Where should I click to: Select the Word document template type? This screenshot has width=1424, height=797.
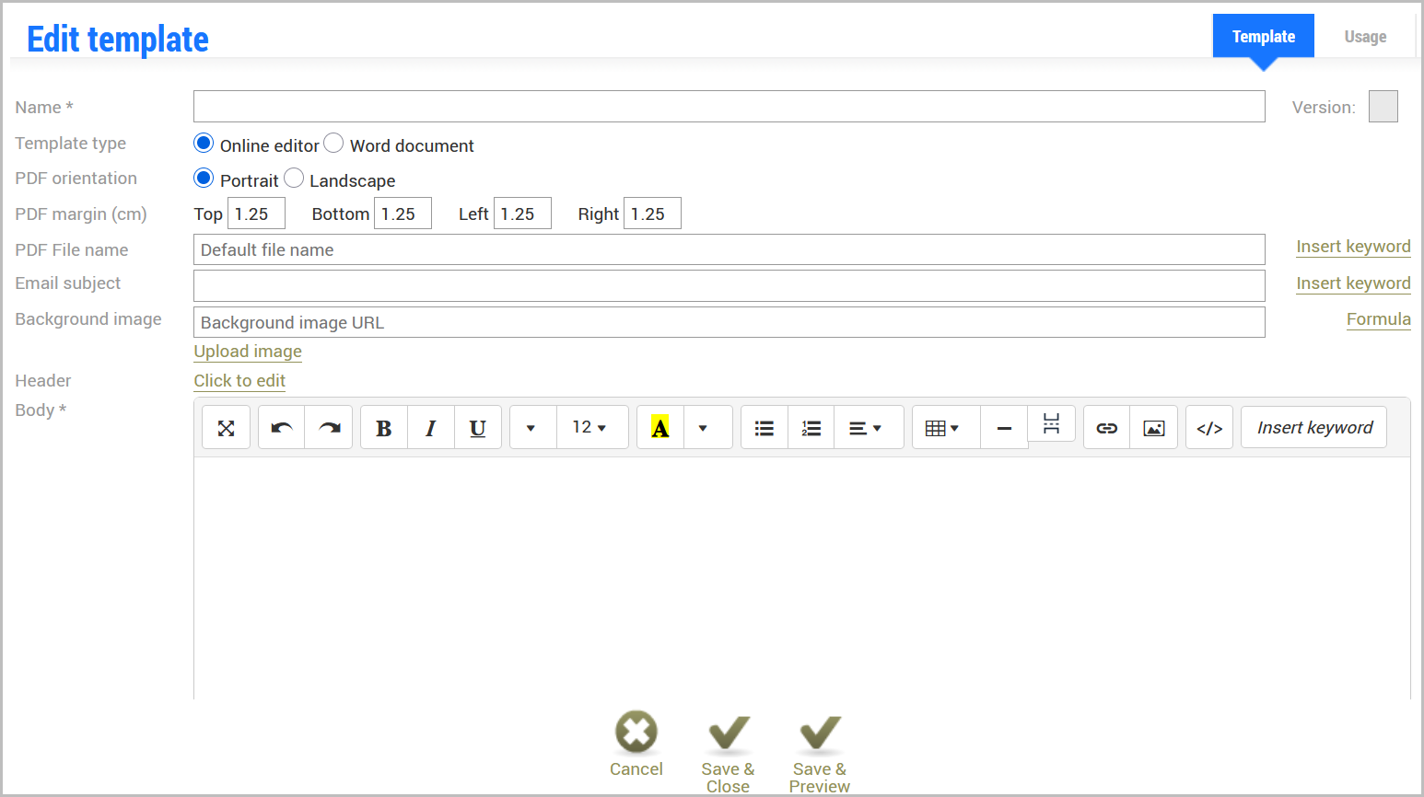333,144
